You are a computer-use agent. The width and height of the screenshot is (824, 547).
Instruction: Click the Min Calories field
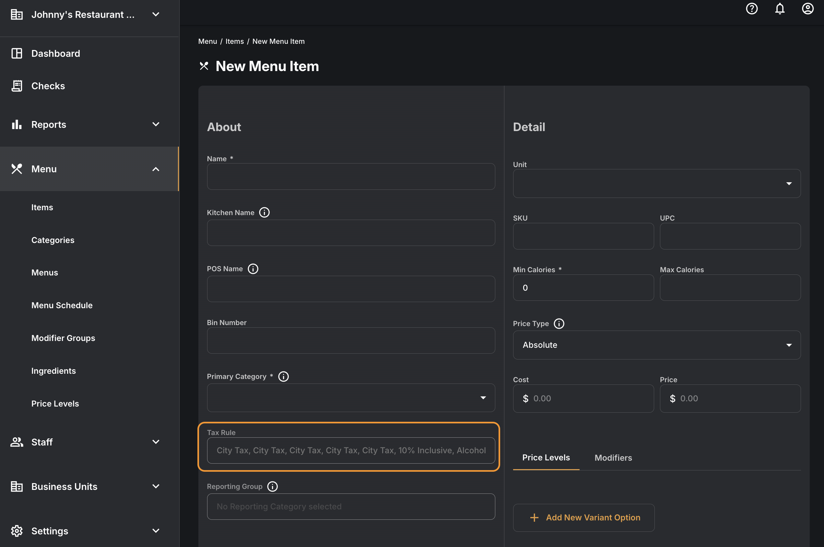coord(583,288)
